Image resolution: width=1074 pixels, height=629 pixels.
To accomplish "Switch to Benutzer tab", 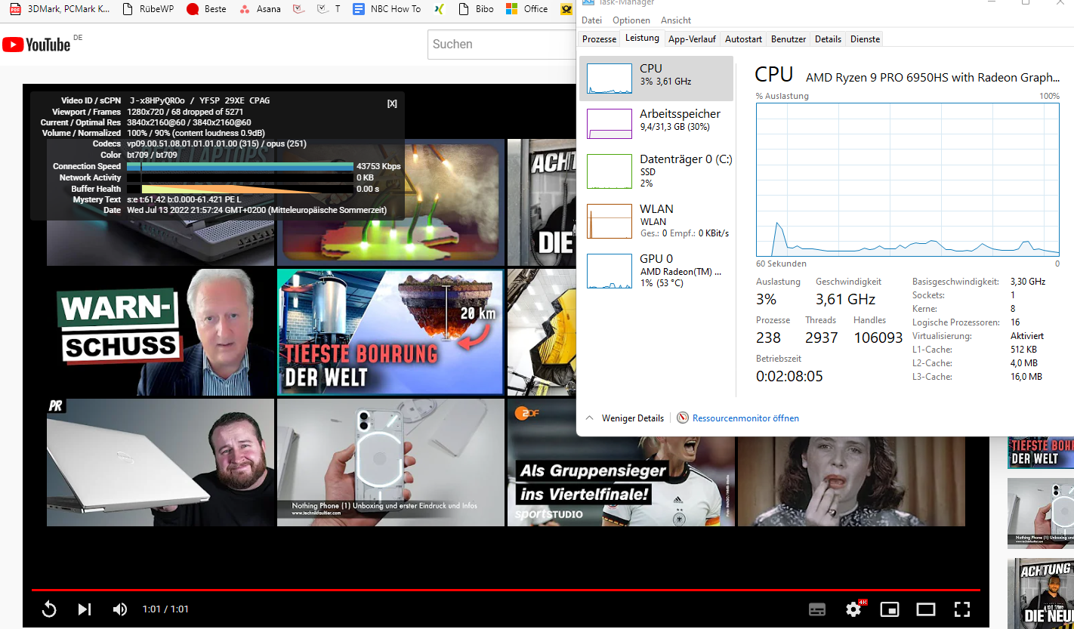I will click(x=789, y=39).
